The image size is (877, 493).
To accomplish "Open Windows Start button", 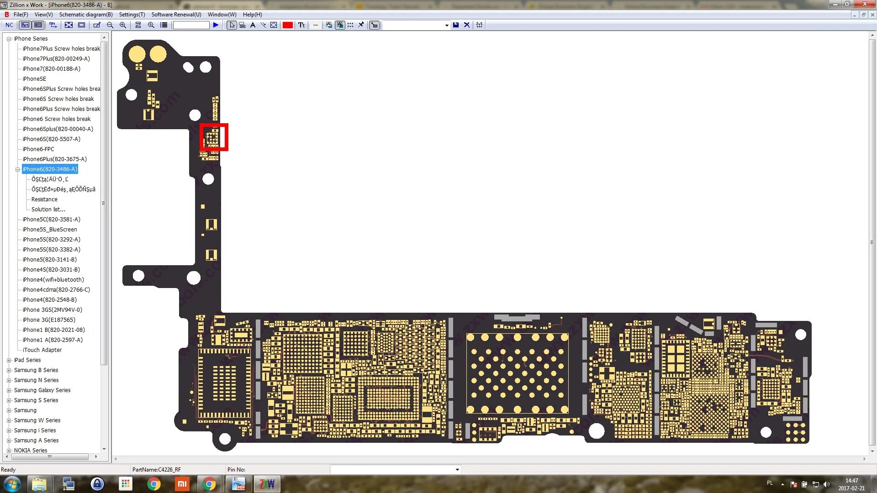I will 12,484.
